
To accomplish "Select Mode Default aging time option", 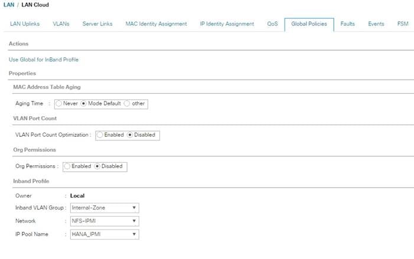I will (83, 103).
